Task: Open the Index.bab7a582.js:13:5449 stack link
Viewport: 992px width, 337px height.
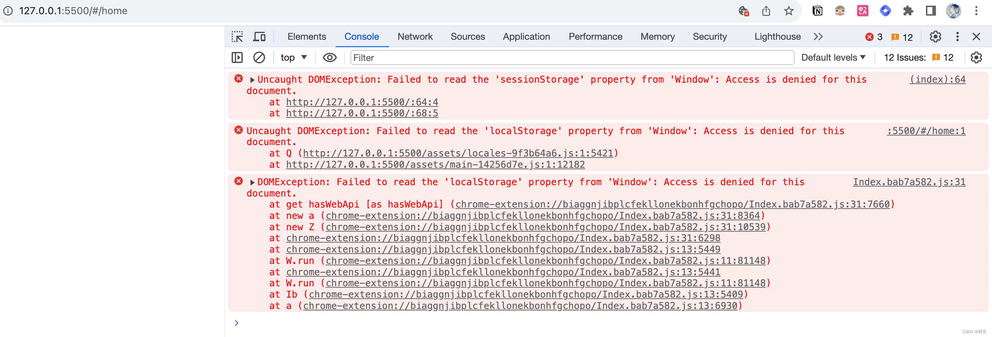Action: 503,250
